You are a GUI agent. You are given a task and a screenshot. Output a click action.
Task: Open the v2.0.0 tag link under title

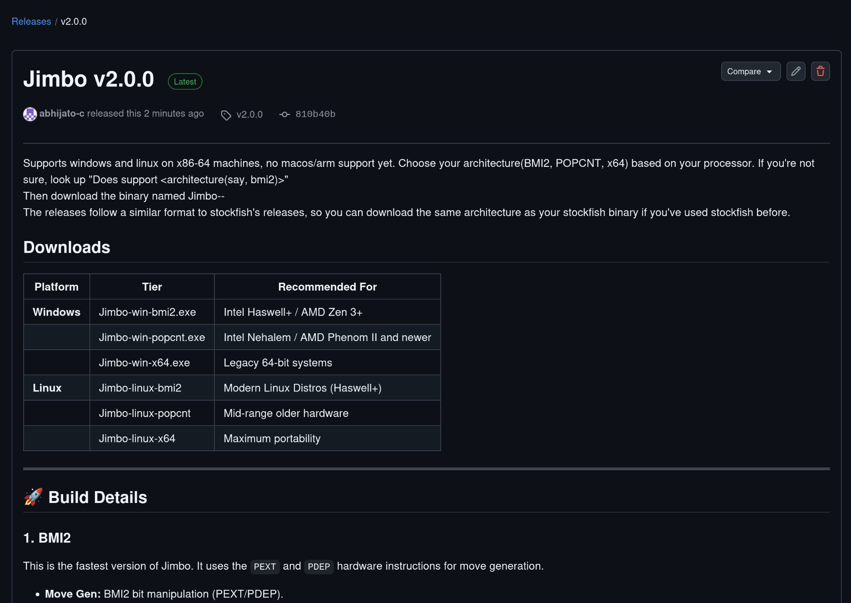tap(249, 115)
